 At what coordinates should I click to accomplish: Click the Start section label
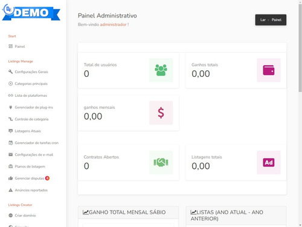coord(12,36)
